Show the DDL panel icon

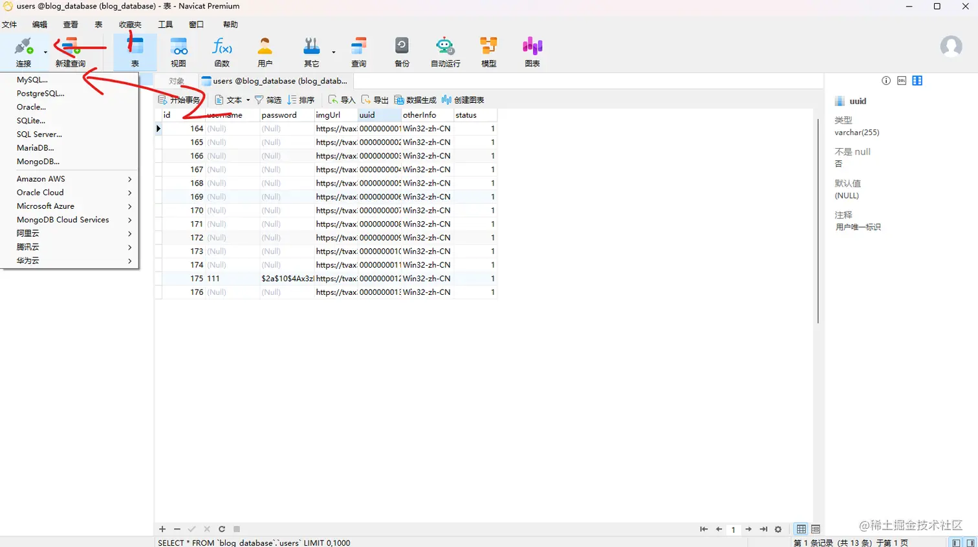pos(902,81)
